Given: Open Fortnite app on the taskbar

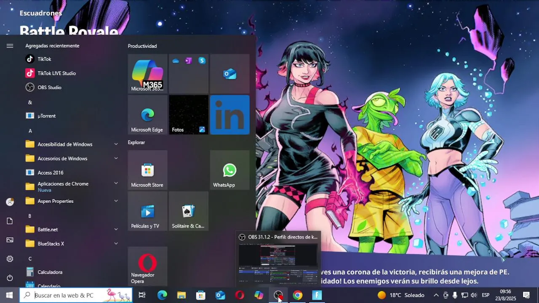Looking at the screenshot, I should 317,295.
